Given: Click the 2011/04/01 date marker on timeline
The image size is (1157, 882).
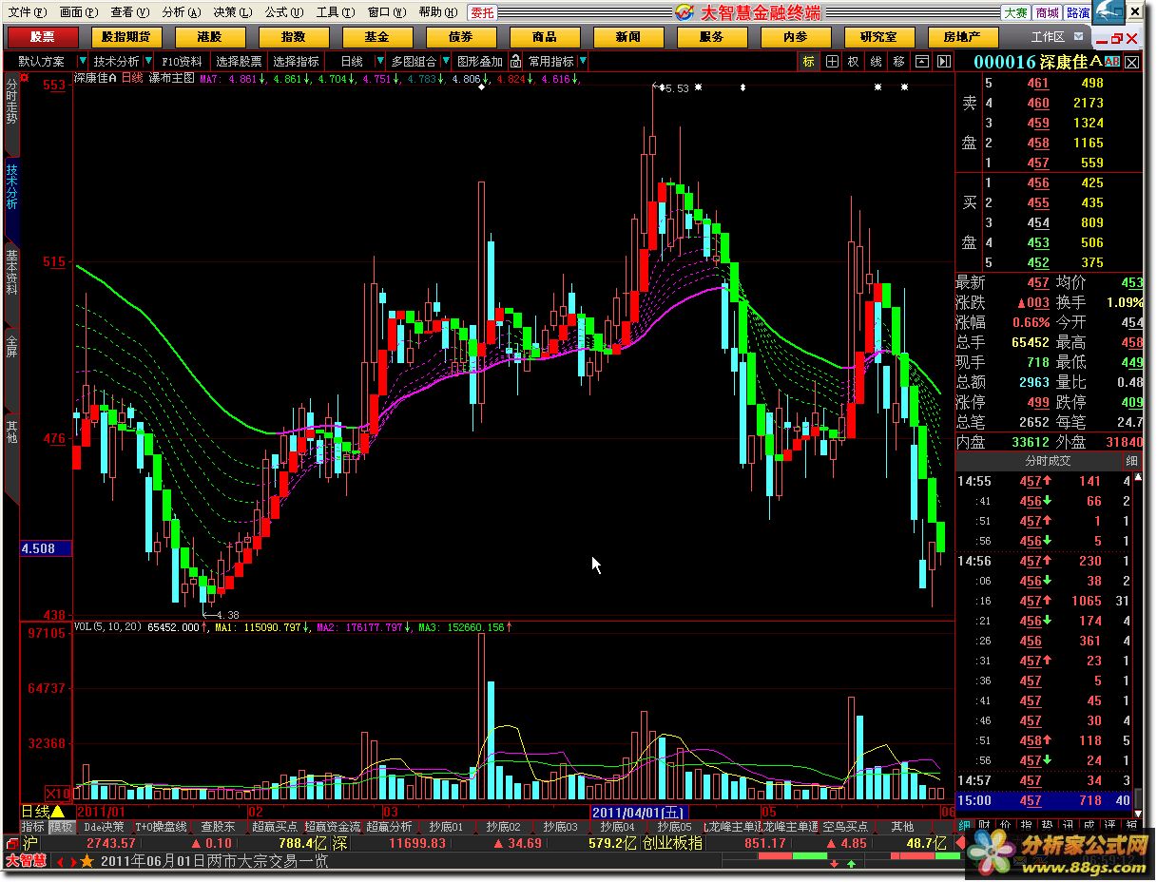Looking at the screenshot, I should pyautogui.click(x=638, y=812).
